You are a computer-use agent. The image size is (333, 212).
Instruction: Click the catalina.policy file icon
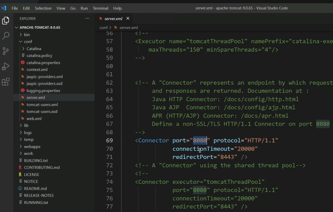point(23,55)
